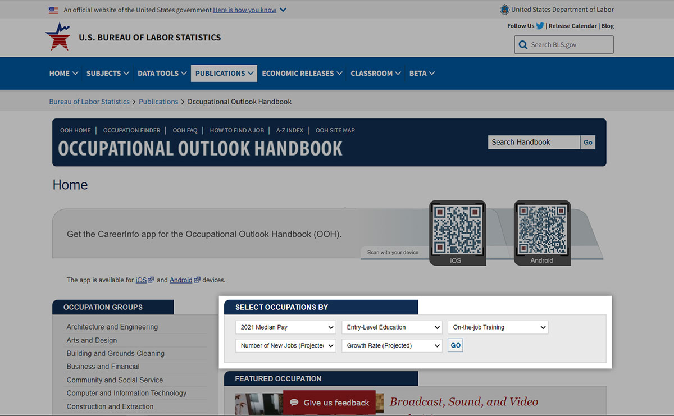Expand 'Here is how you know' chevron
The height and width of the screenshot is (416, 674).
[283, 10]
